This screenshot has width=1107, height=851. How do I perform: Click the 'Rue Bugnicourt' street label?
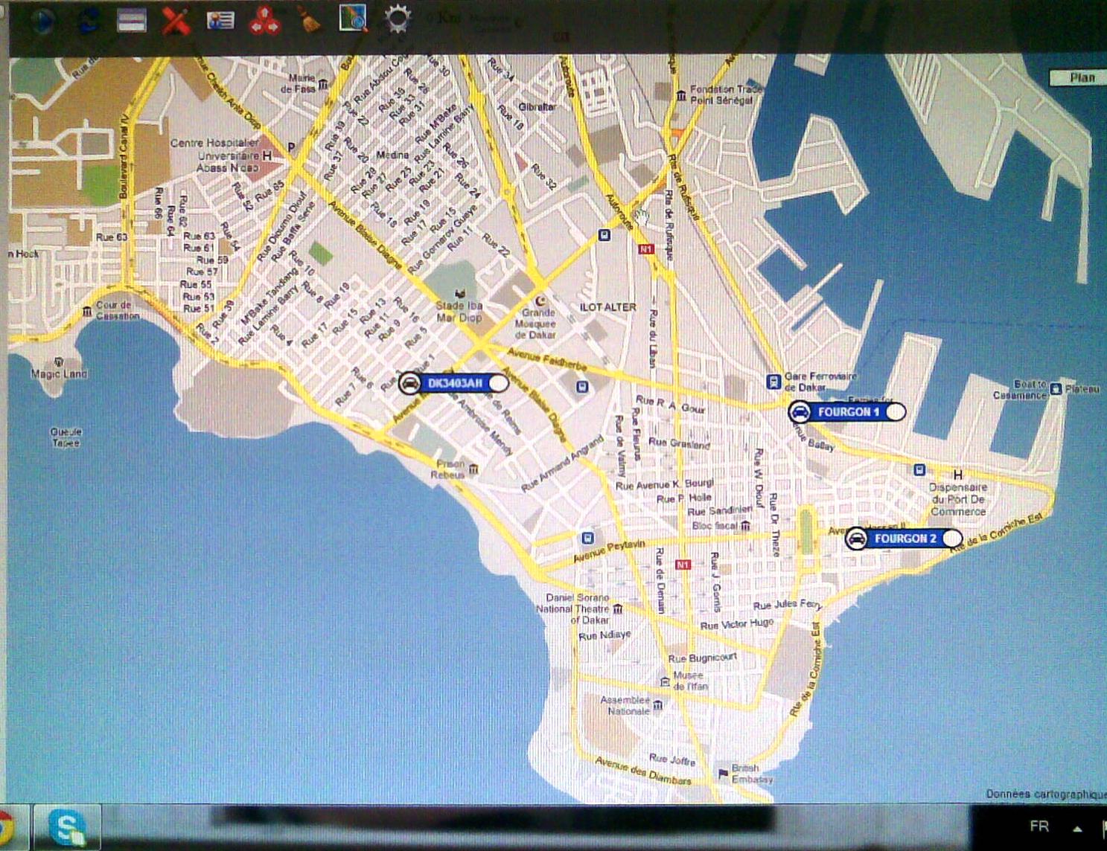pos(702,658)
